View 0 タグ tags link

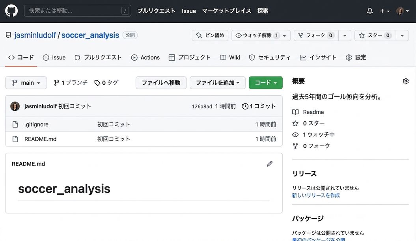pos(106,83)
